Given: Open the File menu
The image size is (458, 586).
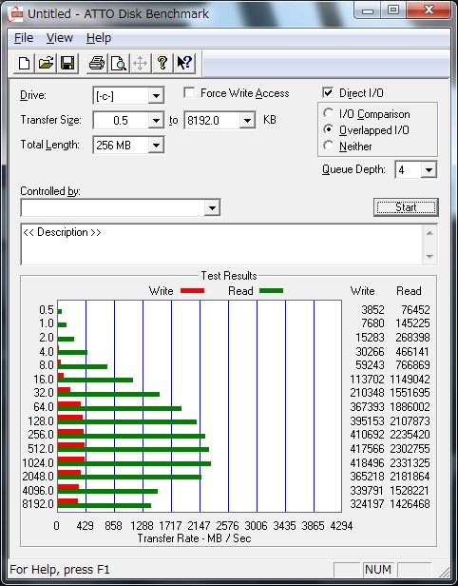Looking at the screenshot, I should point(24,38).
